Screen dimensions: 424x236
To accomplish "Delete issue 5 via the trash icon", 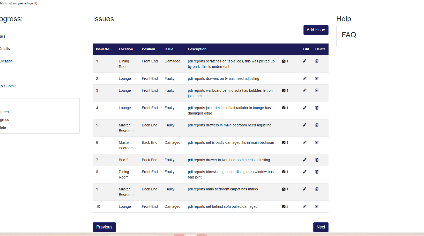I will [x=317, y=125].
